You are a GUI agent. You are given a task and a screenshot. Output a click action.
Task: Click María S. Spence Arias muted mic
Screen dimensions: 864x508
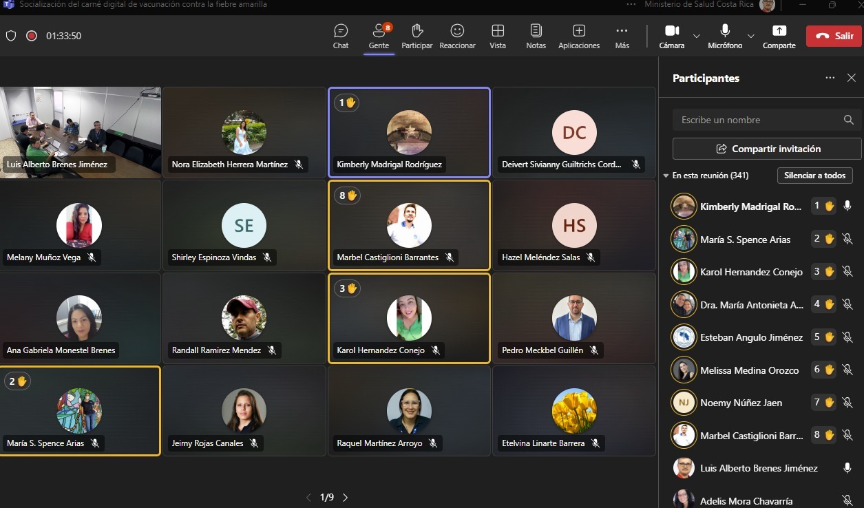click(x=847, y=239)
